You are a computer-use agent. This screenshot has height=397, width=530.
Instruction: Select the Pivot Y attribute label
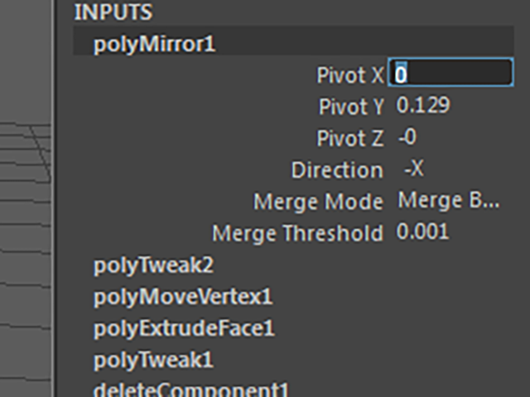pyautogui.click(x=351, y=107)
